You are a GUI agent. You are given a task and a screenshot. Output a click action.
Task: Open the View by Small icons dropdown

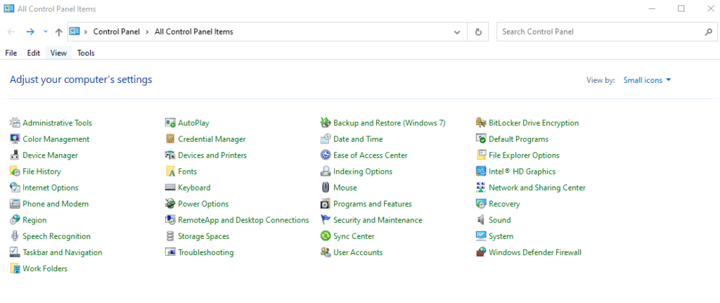(647, 80)
